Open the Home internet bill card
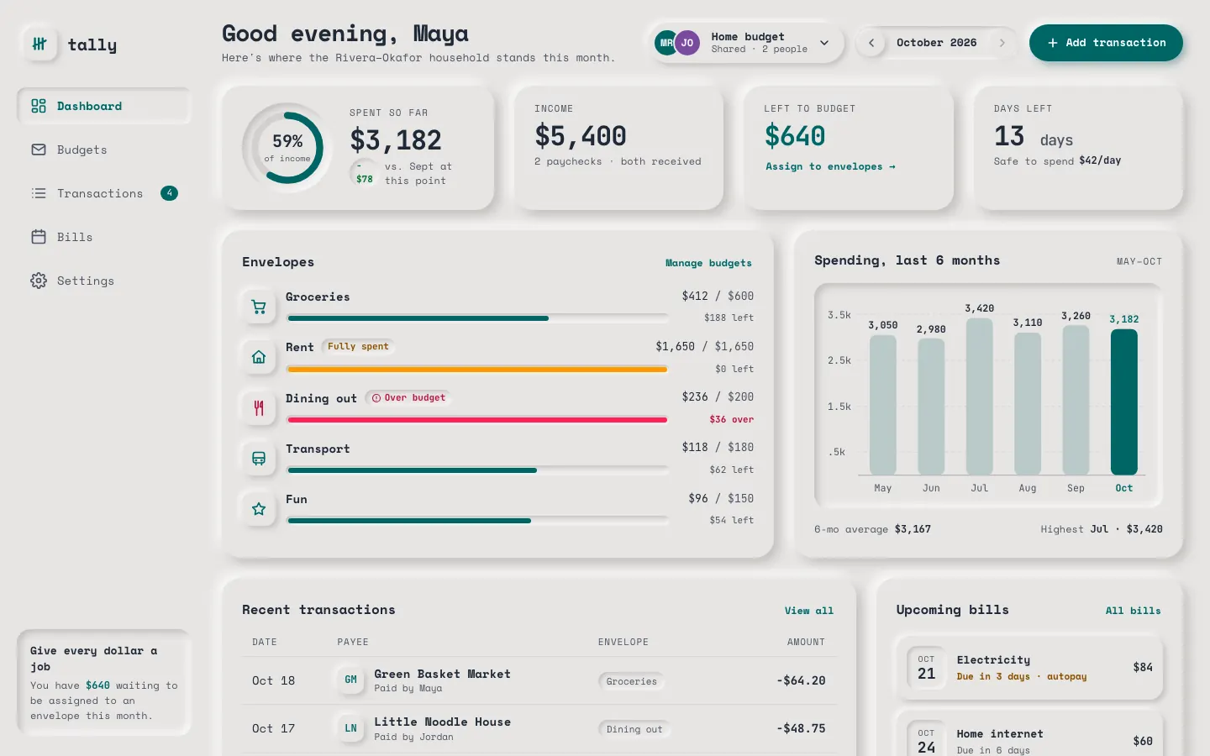1210x756 pixels. tap(1029, 735)
